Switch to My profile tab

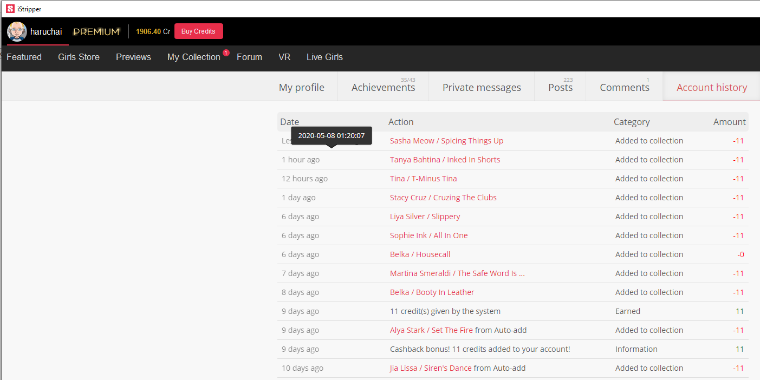[x=302, y=87]
